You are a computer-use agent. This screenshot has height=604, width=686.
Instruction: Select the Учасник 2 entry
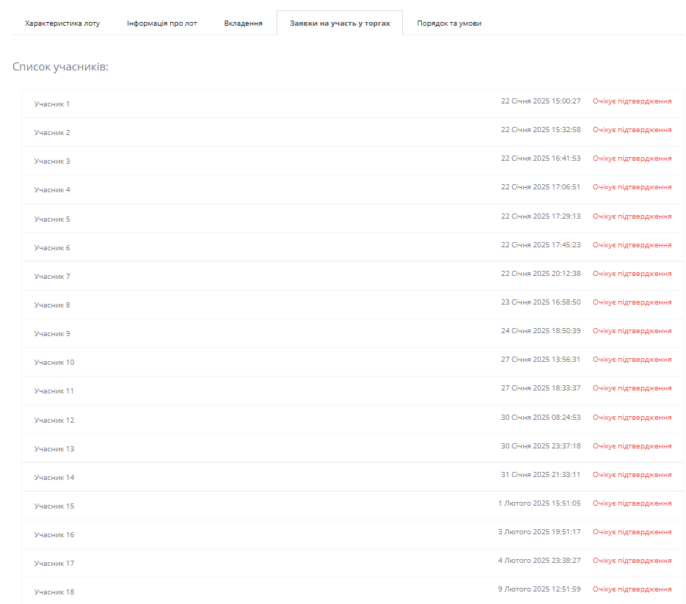point(52,133)
